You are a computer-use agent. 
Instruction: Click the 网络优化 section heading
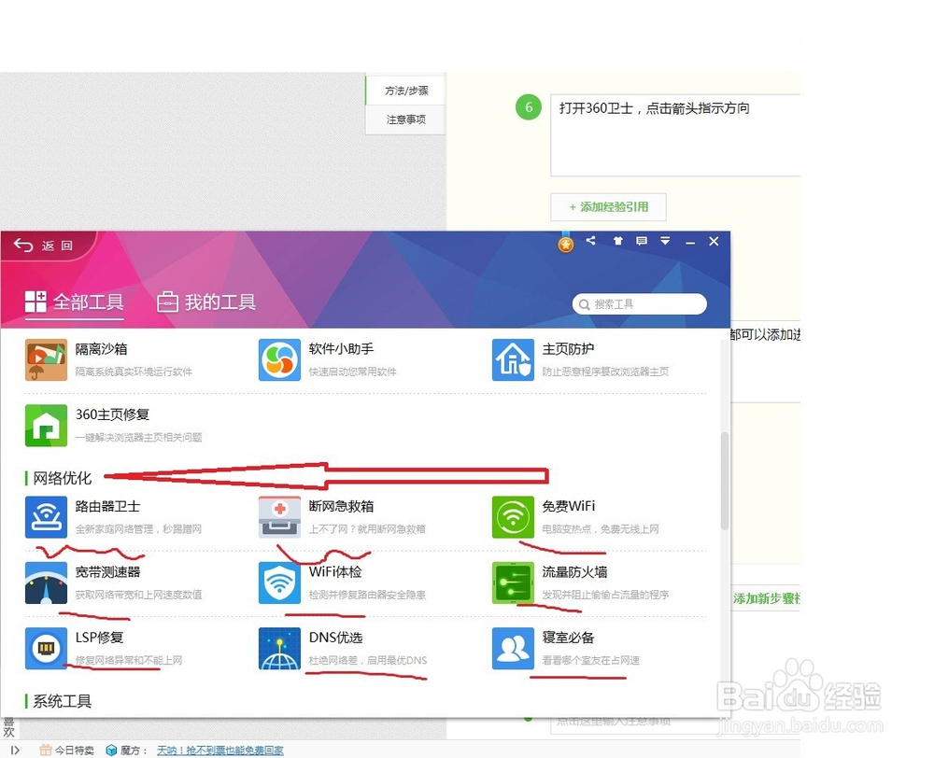[62, 478]
